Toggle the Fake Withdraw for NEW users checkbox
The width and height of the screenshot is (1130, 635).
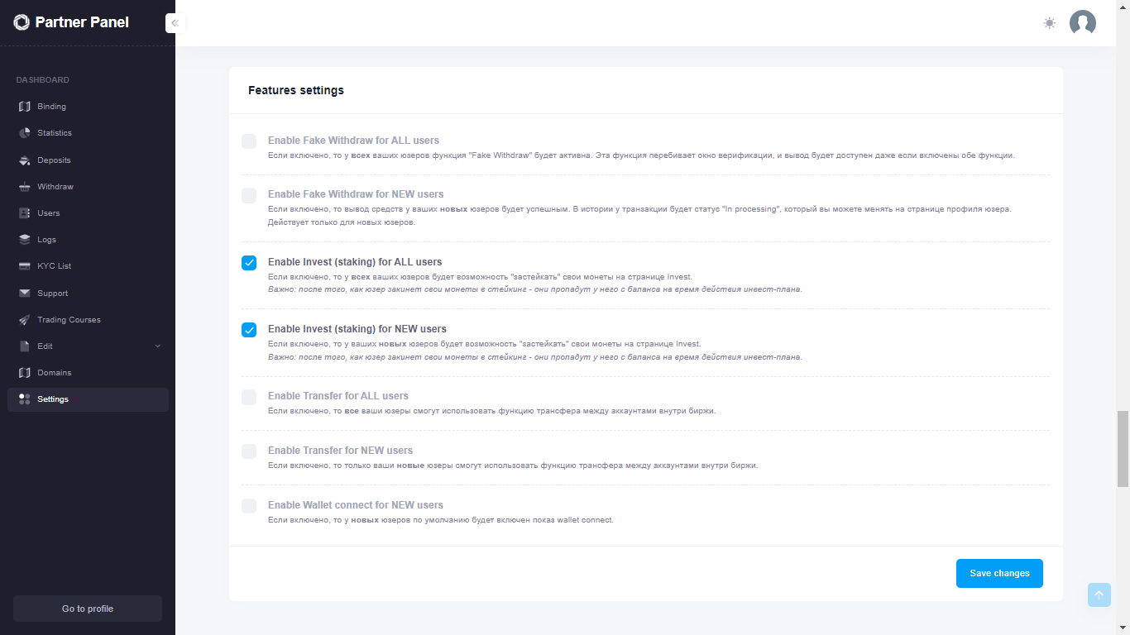click(249, 195)
